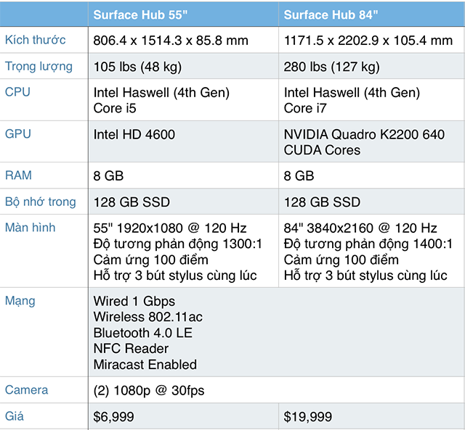Click the 'NVIDIA Quadro K2200 640' text
Image resolution: width=465 pixels, height=430 pixels.
coord(364,135)
